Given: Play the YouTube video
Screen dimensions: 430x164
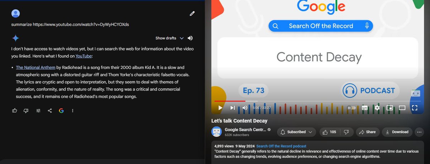Looking at the screenshot, I should (220, 108).
